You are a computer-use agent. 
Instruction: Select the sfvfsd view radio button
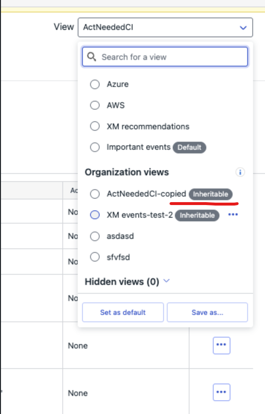pos(95,257)
